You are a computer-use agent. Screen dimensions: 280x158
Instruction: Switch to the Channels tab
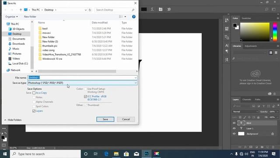247,100
